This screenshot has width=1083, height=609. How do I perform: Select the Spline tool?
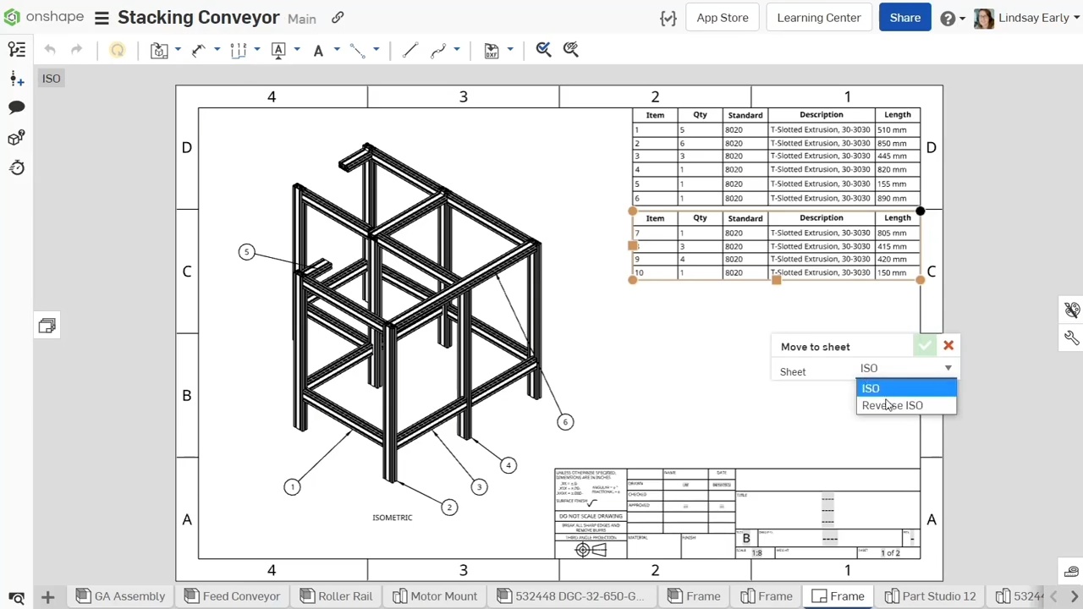point(438,51)
